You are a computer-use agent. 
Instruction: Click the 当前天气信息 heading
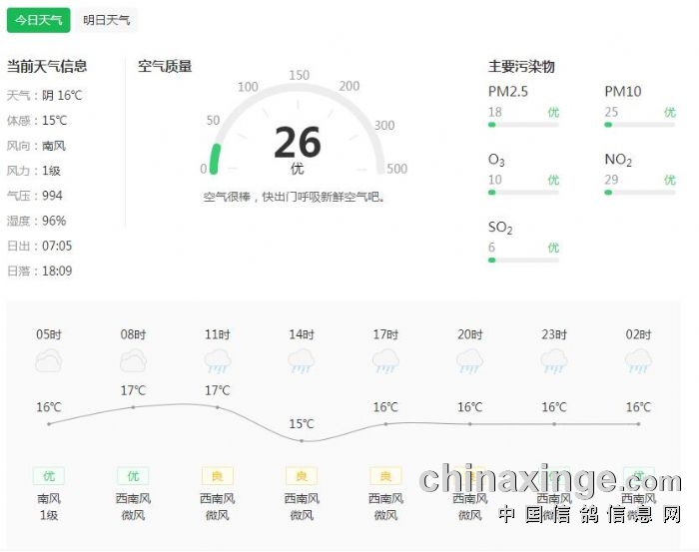(47, 67)
